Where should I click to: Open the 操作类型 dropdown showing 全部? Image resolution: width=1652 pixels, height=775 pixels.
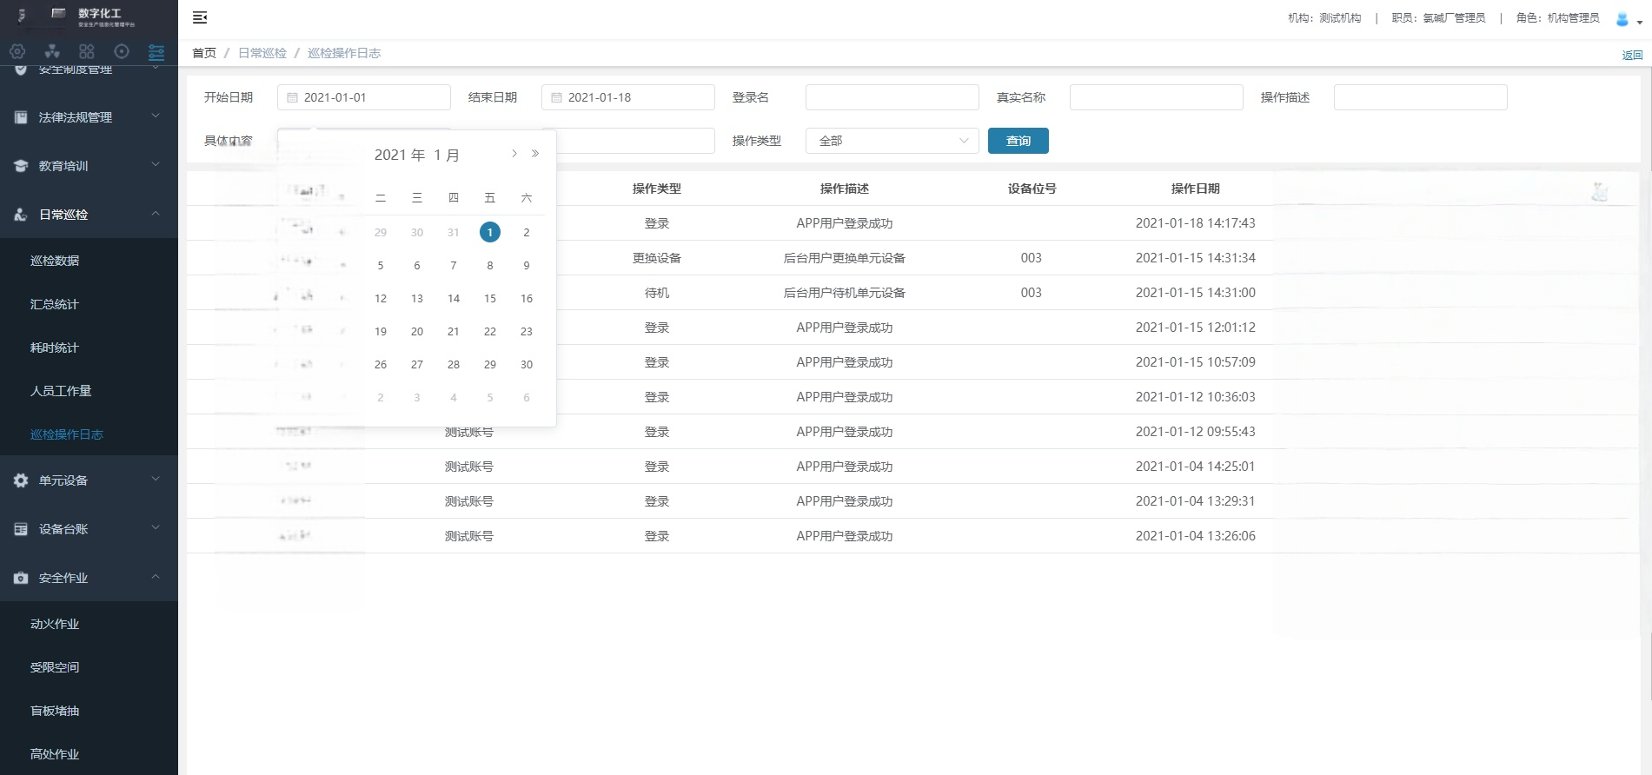(892, 141)
